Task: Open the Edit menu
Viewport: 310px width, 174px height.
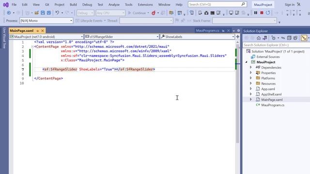Action: (x=25, y=4)
